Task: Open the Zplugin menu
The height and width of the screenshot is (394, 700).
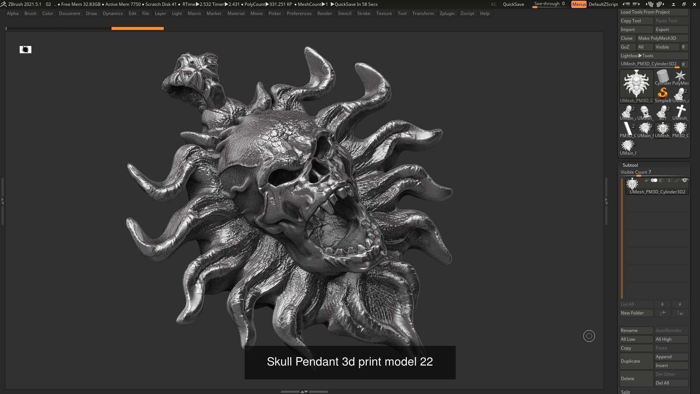Action: click(447, 13)
